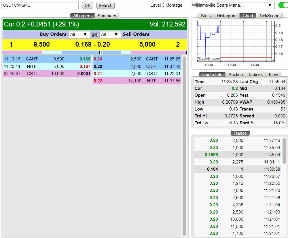Click the High value 0.20799
The height and width of the screenshot is (238, 288).
point(230,102)
